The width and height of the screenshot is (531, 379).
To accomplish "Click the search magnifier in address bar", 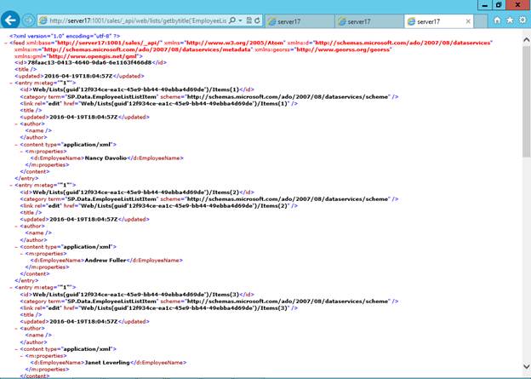I will [232, 20].
